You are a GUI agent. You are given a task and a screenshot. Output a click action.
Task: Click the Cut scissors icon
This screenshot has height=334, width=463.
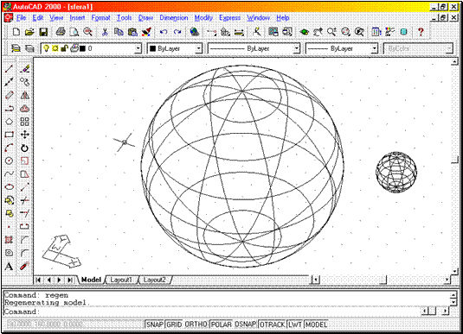tap(105, 32)
